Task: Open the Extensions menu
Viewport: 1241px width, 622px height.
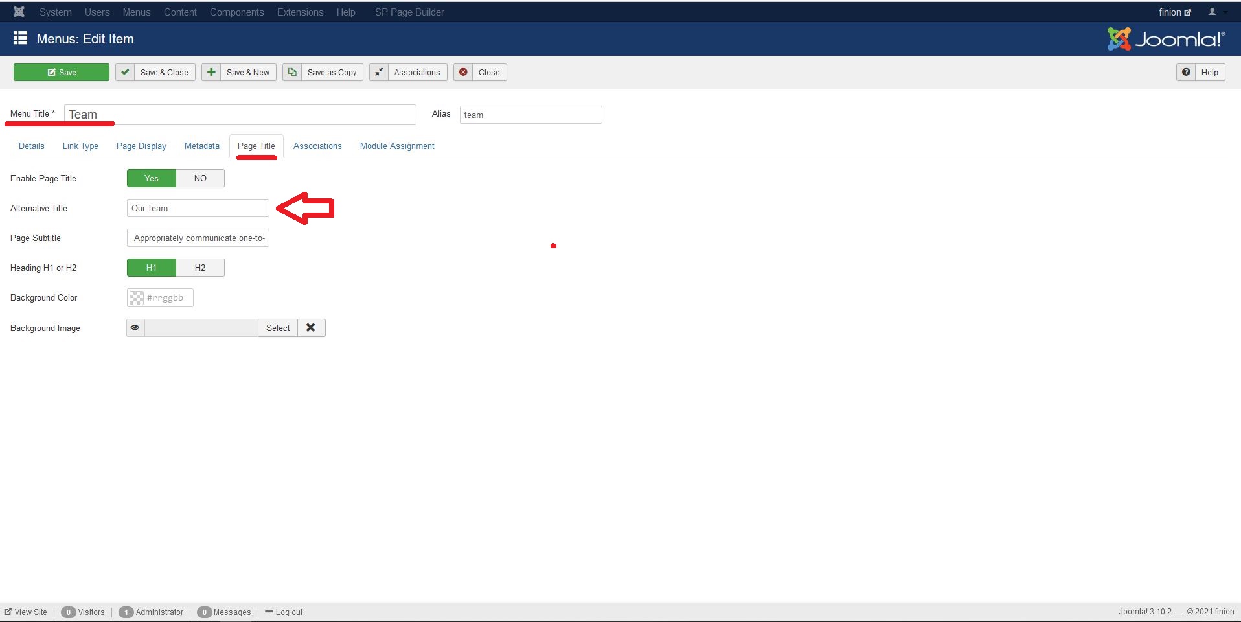Action: (301, 12)
